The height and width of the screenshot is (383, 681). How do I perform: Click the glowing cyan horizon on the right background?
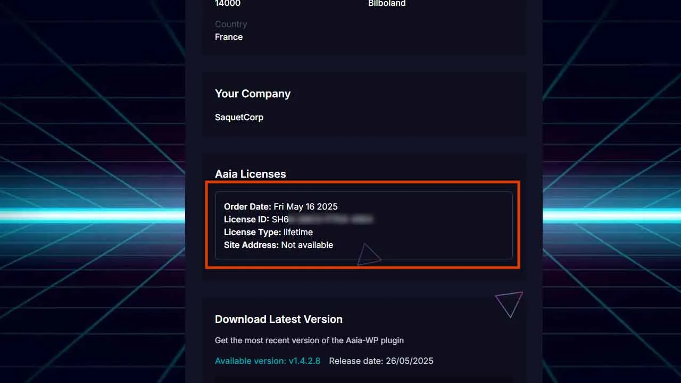point(612,215)
